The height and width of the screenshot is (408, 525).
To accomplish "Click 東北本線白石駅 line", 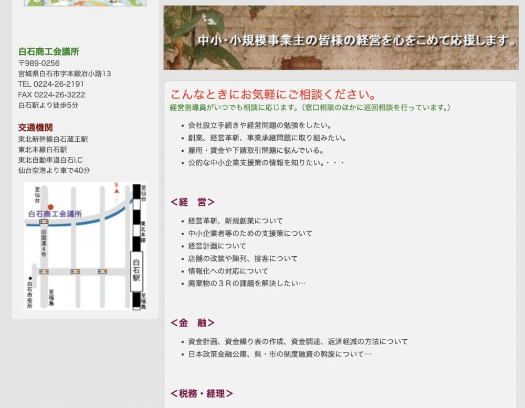I will 43,150.
